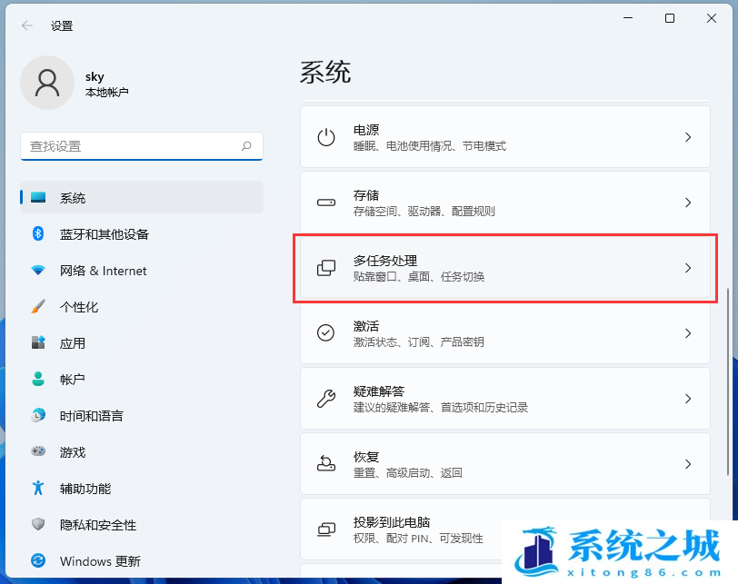
Task: Open 辅助功能 via its accessibility icon
Action: [x=36, y=489]
